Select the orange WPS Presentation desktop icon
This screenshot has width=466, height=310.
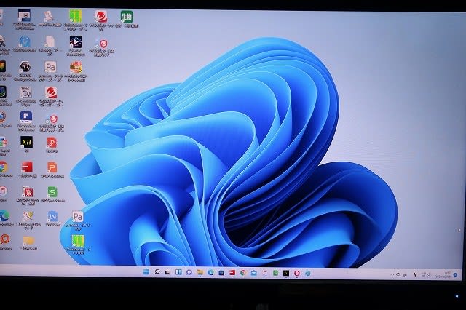(x=52, y=167)
